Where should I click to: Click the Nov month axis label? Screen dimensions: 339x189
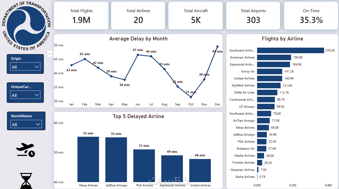[204, 104]
